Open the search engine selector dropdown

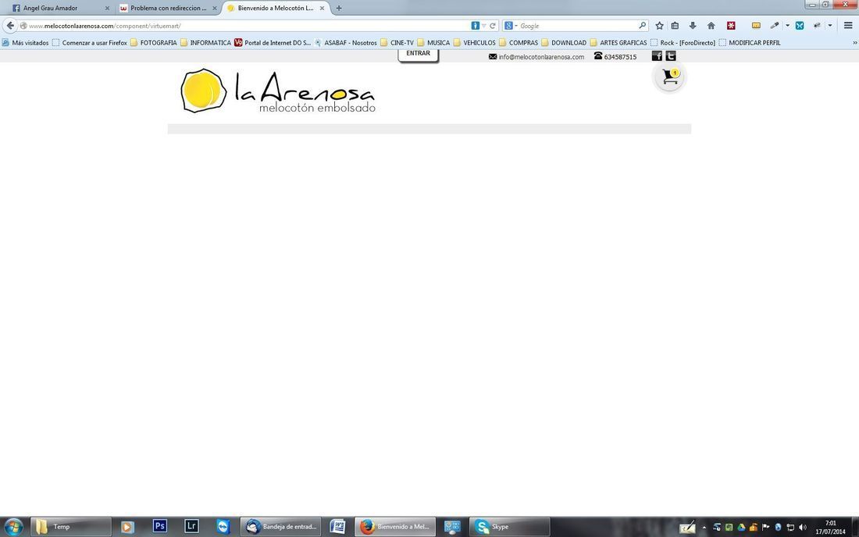(511, 26)
